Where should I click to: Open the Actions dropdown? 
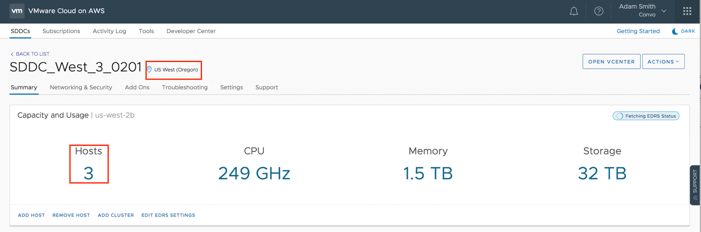[x=663, y=62]
